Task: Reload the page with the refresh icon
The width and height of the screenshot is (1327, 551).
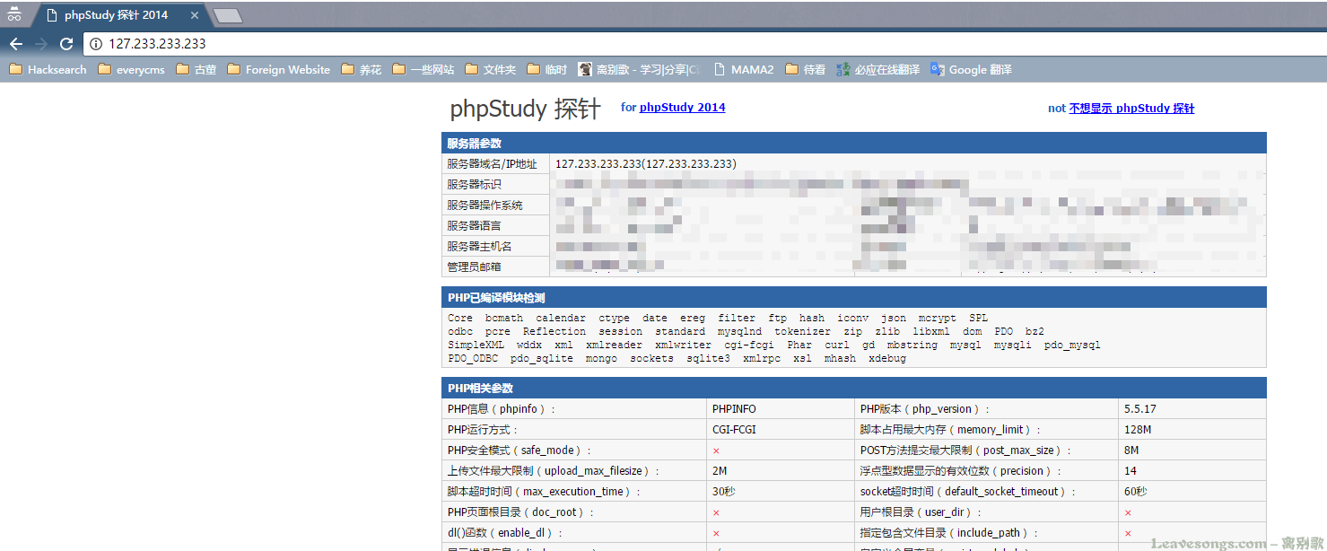Action: 66,43
